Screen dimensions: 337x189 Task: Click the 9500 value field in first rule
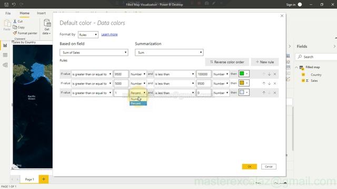121,74
